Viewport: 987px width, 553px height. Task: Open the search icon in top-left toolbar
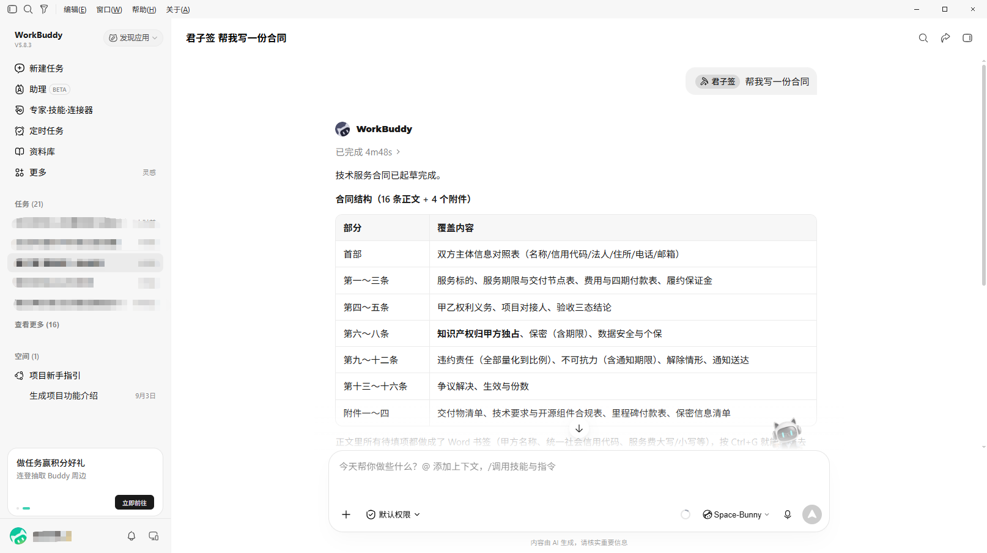(28, 9)
